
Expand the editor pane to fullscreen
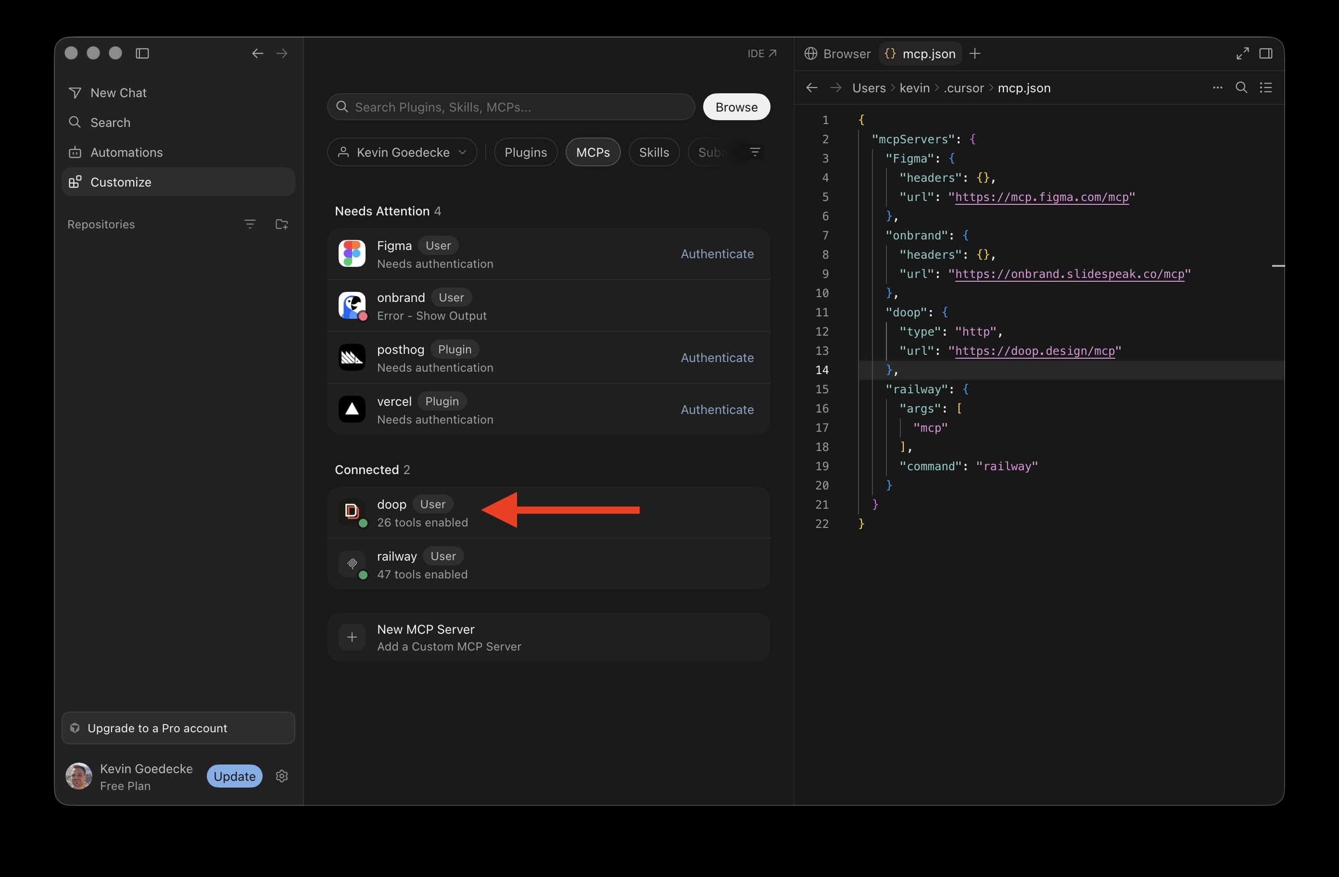(x=1243, y=53)
